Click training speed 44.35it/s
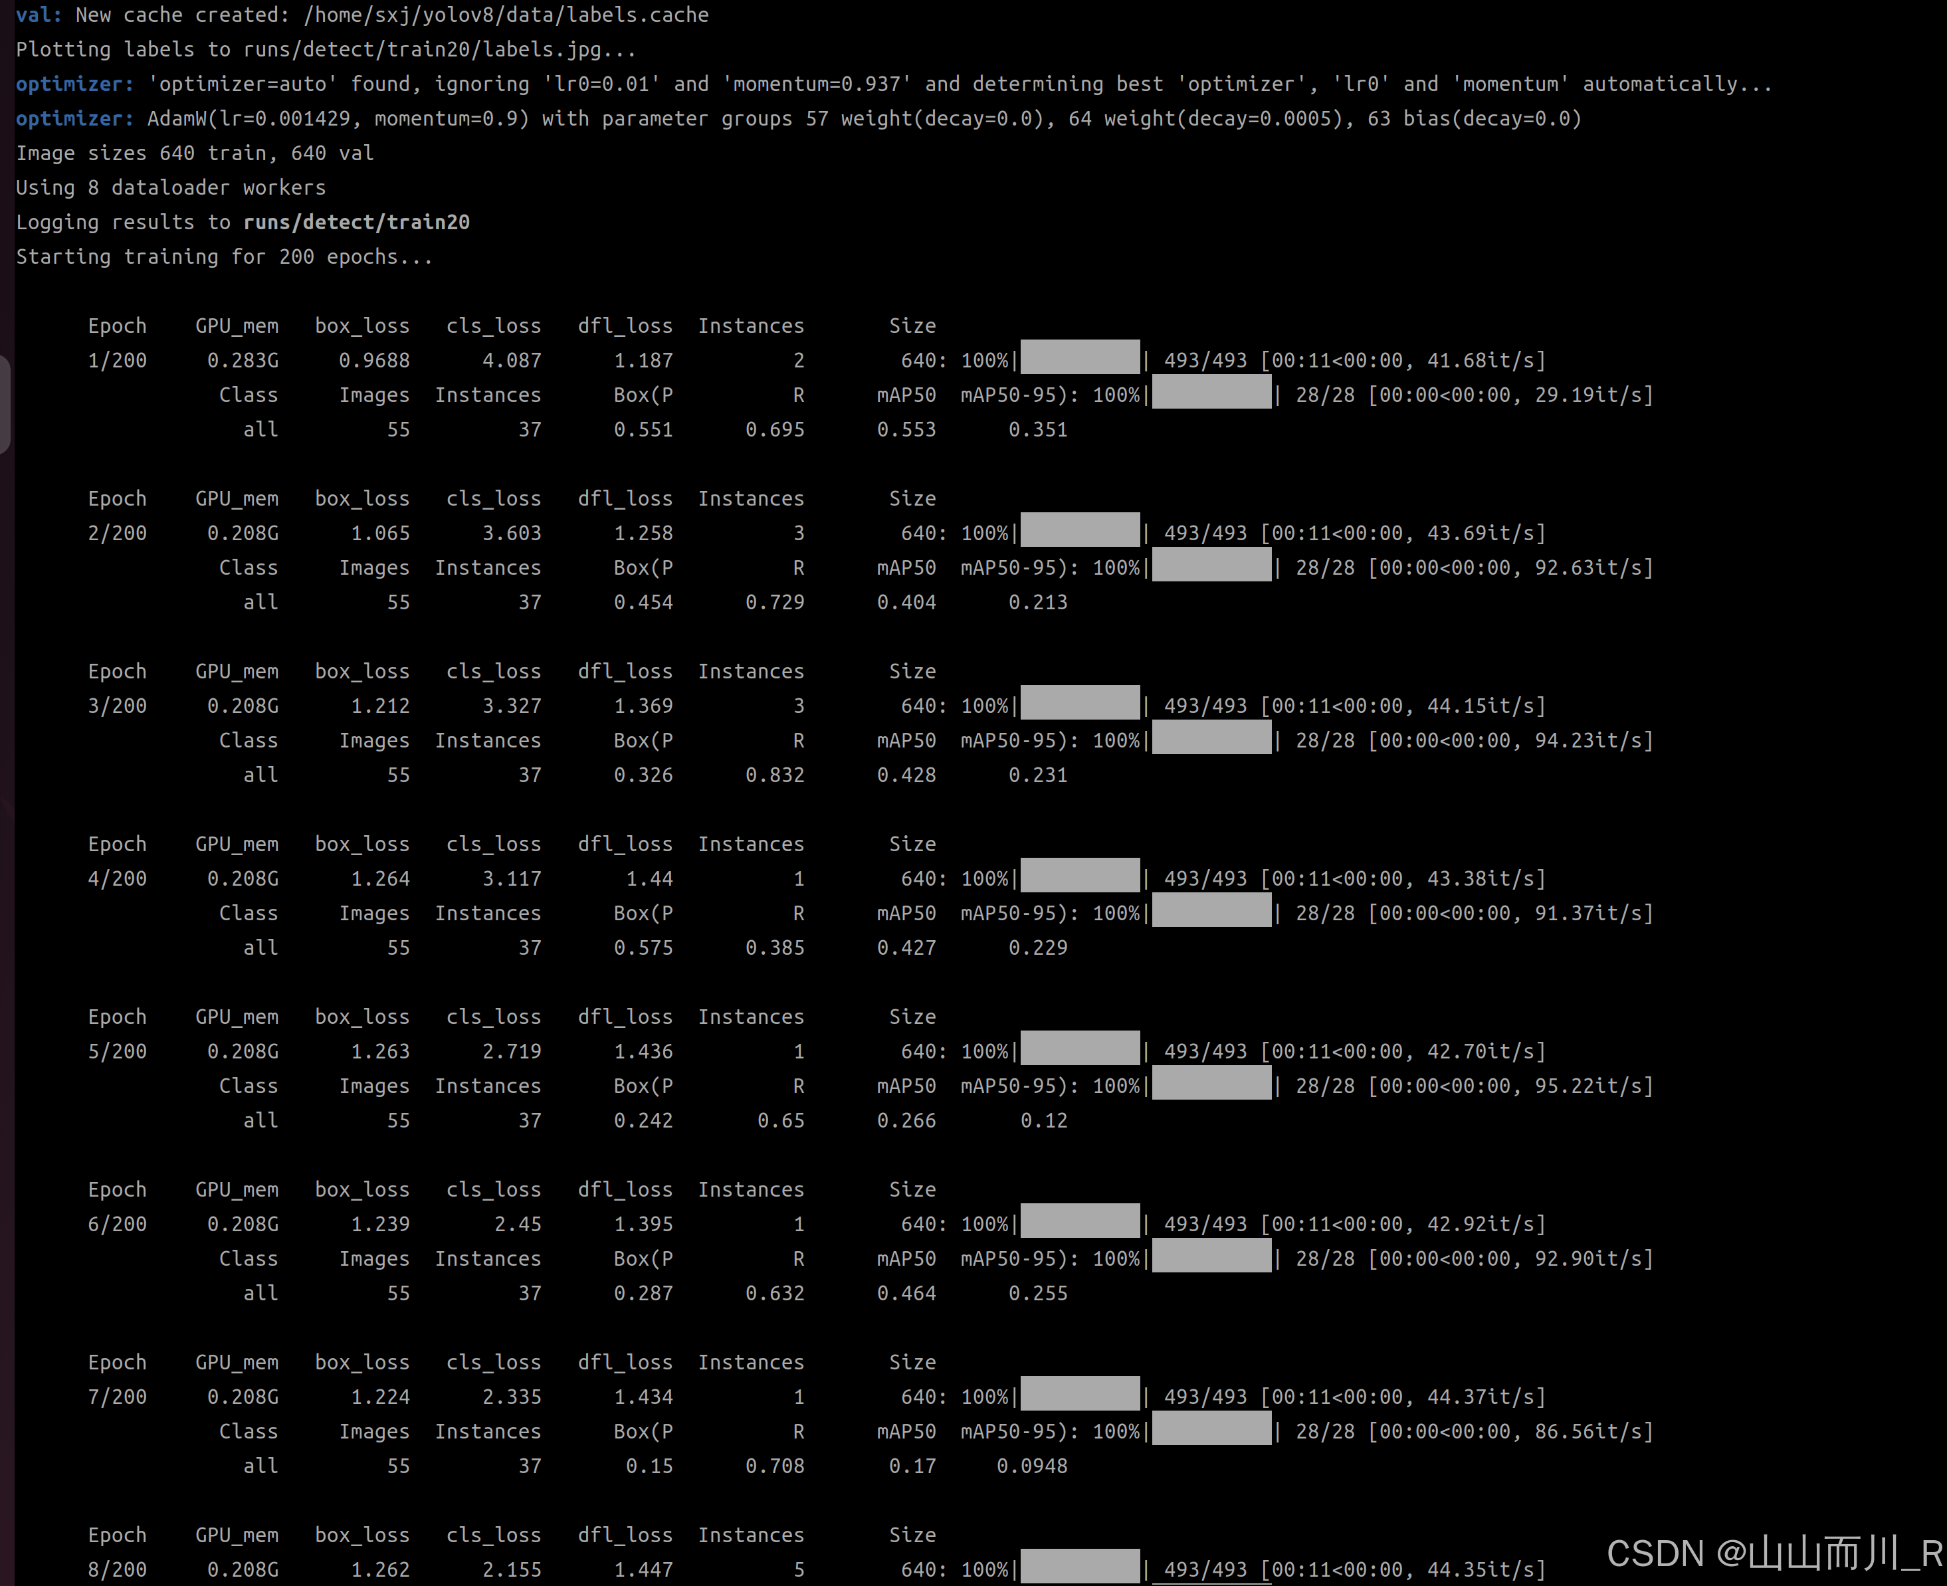1947x1586 pixels. pos(1480,1569)
